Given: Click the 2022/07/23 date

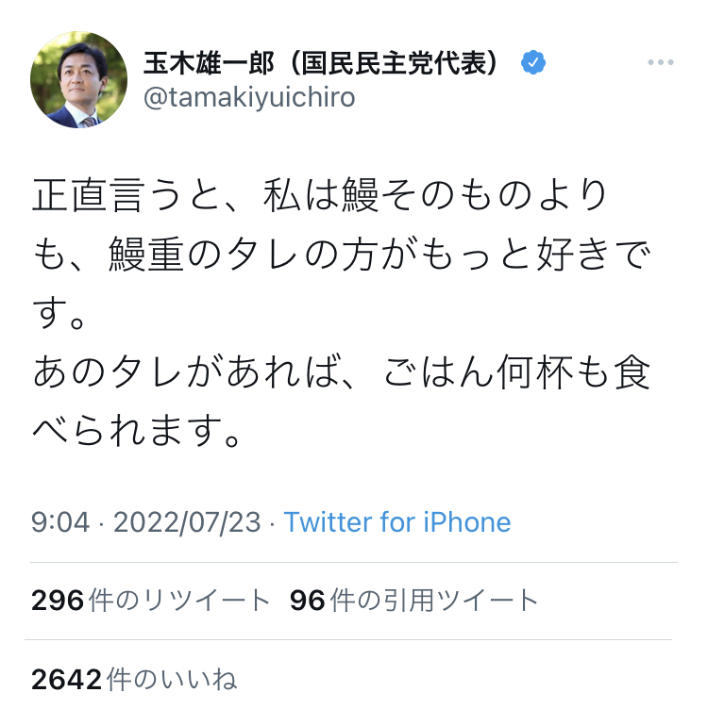Looking at the screenshot, I should tap(187, 522).
